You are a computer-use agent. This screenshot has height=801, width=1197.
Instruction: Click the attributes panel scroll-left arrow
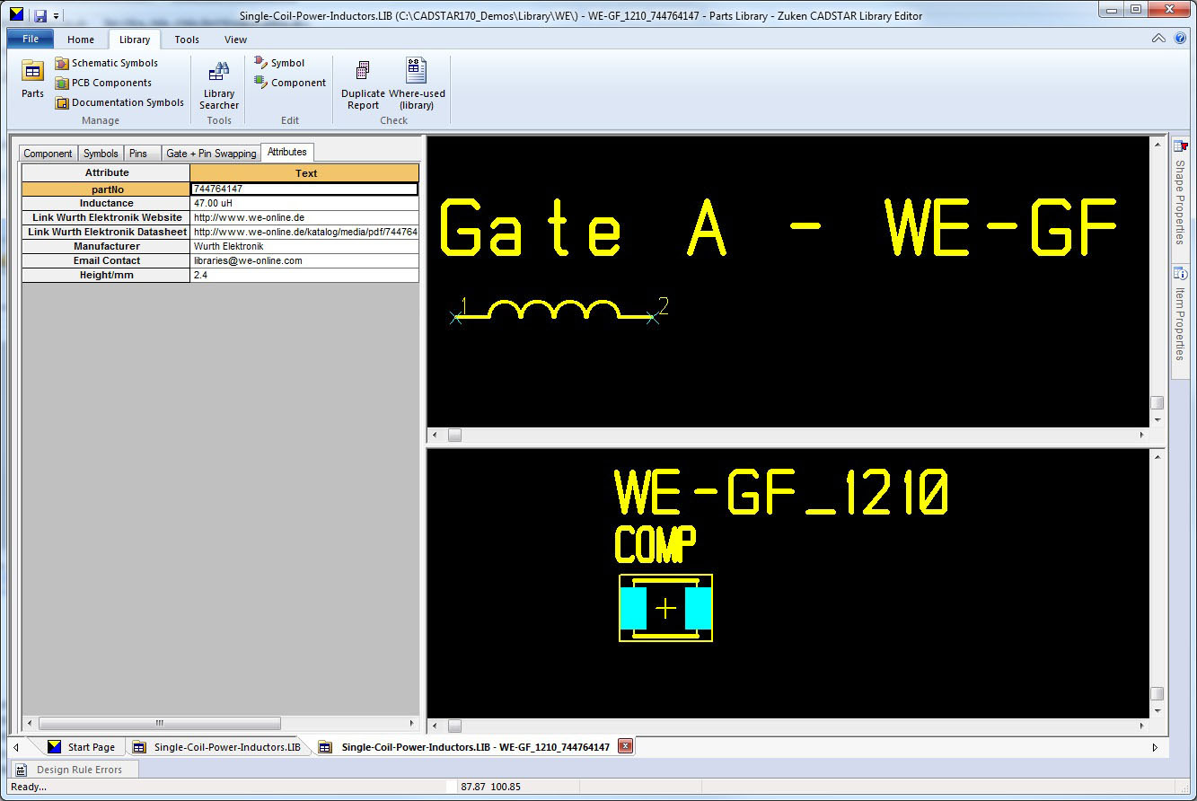point(30,723)
